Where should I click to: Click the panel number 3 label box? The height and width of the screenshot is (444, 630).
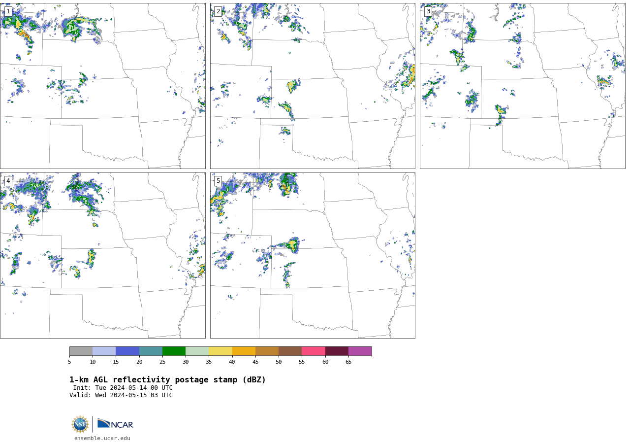tap(428, 11)
